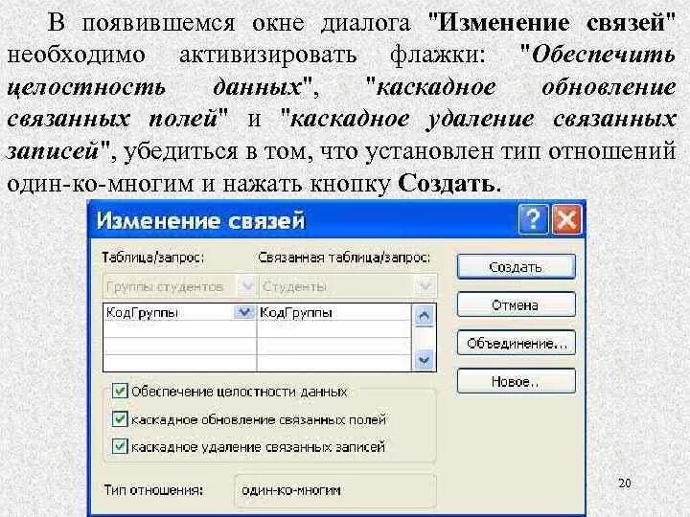
Task: Click the Новое.. button
Action: [517, 381]
